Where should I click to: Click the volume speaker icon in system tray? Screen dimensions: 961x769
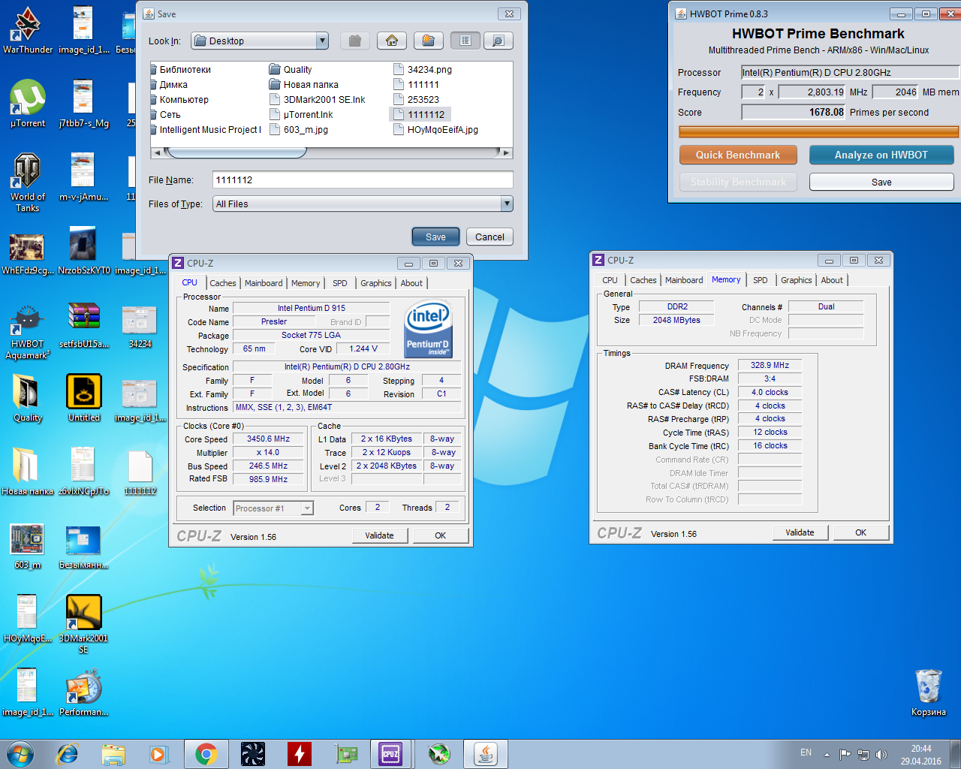click(881, 754)
